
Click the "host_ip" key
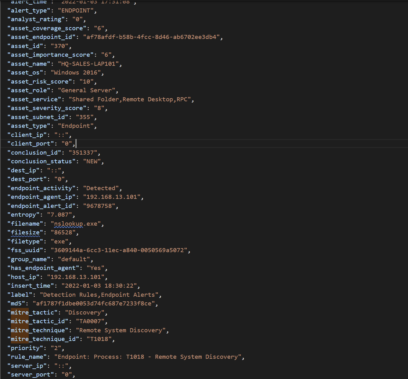(x=23, y=277)
